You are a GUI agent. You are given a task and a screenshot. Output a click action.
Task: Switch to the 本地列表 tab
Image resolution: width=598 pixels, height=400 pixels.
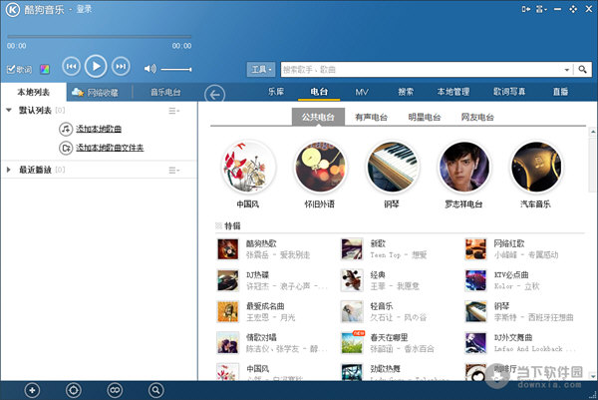tap(34, 92)
